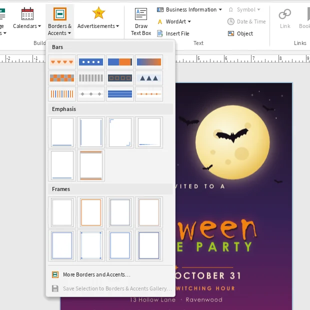Select the PARTY text on the flyer
Viewport: 310px width, 310px height.
[224, 246]
